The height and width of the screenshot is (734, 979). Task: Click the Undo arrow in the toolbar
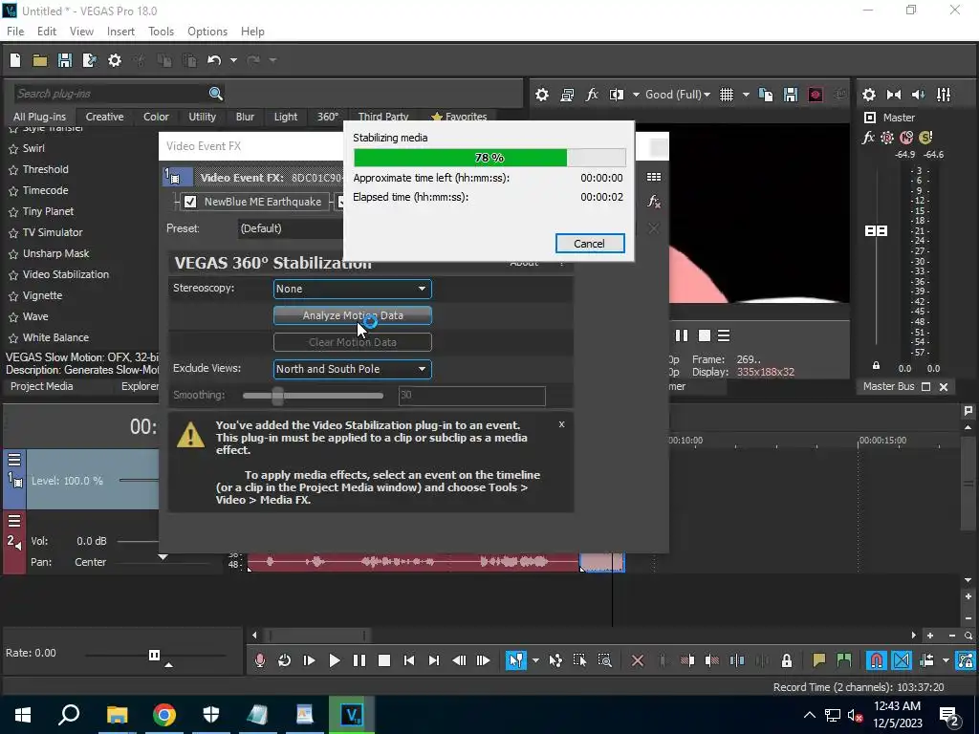(214, 60)
